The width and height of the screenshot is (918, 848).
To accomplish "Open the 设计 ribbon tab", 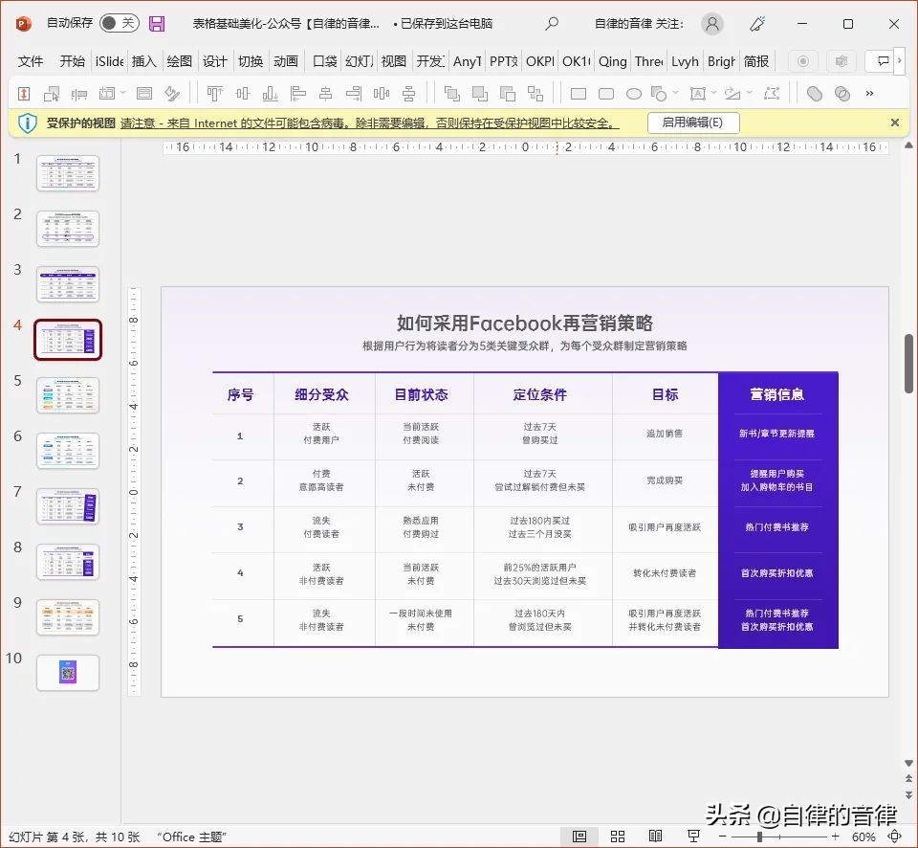I will pos(214,60).
